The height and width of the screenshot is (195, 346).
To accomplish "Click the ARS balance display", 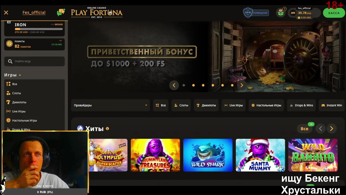I will click(304, 13).
